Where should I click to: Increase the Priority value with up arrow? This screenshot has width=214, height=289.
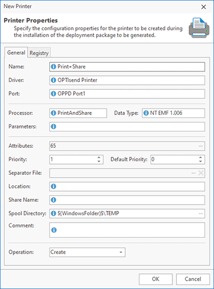99,157
